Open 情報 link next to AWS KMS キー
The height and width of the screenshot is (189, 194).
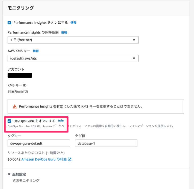click(36, 51)
